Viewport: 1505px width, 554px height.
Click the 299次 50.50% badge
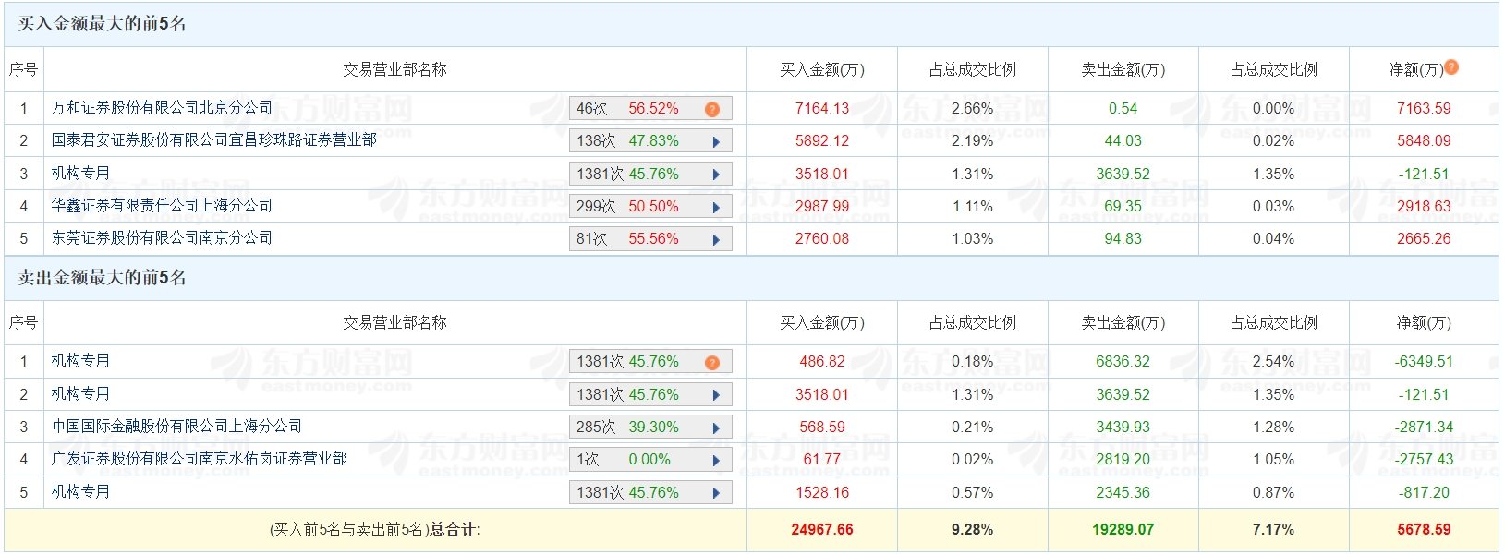(650, 207)
